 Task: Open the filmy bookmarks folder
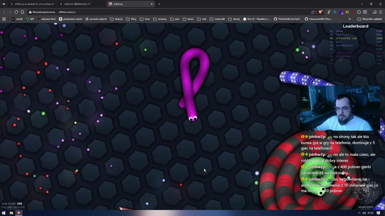pyautogui.click(x=131, y=19)
